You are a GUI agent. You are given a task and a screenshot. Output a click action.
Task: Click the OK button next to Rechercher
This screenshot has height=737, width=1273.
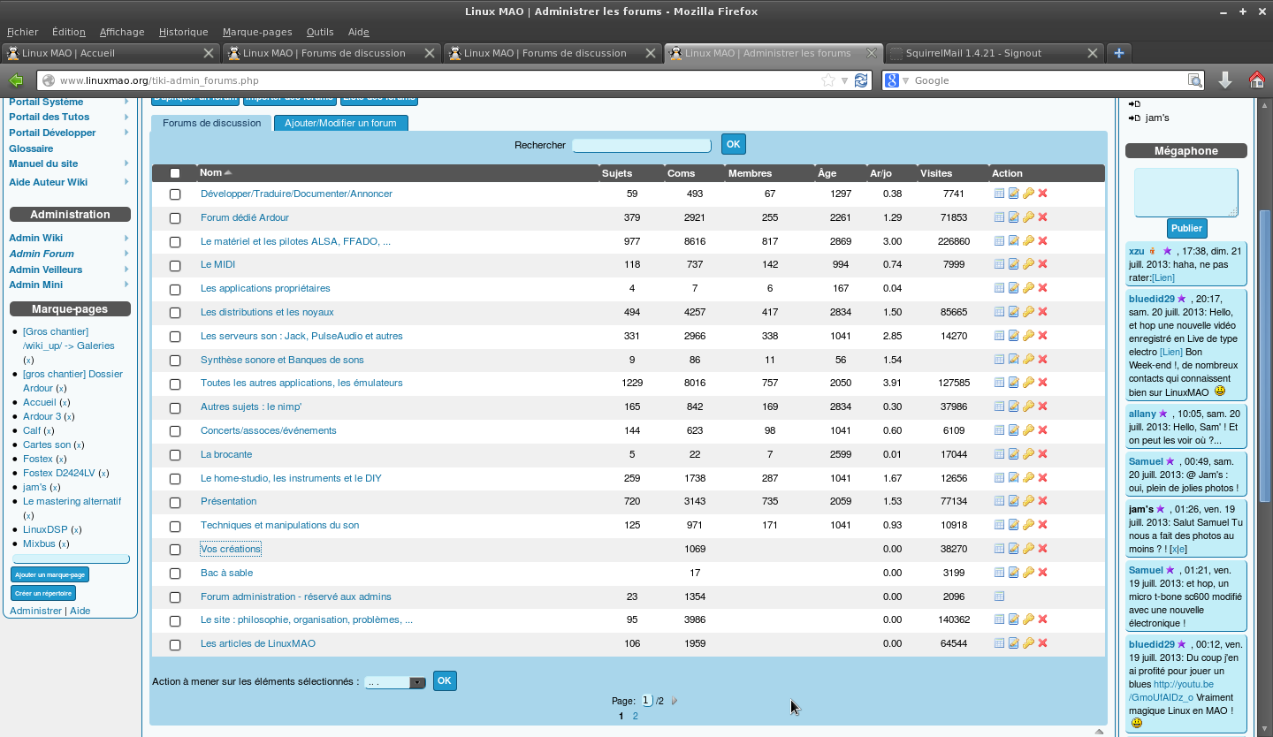point(734,144)
